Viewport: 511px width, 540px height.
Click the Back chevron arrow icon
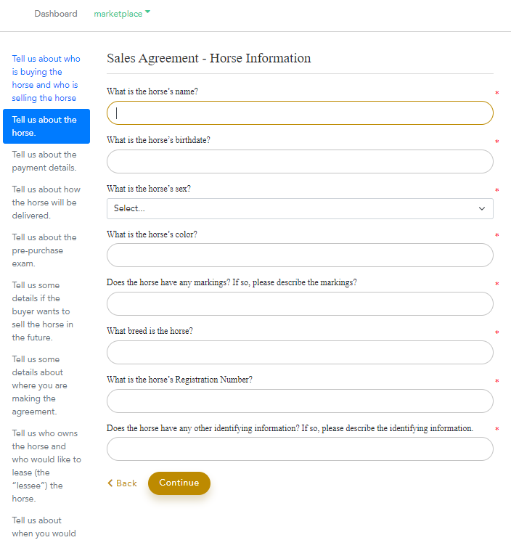[110, 483]
